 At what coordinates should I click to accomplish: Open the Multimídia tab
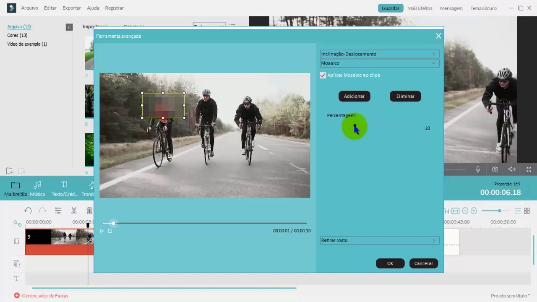click(x=16, y=189)
